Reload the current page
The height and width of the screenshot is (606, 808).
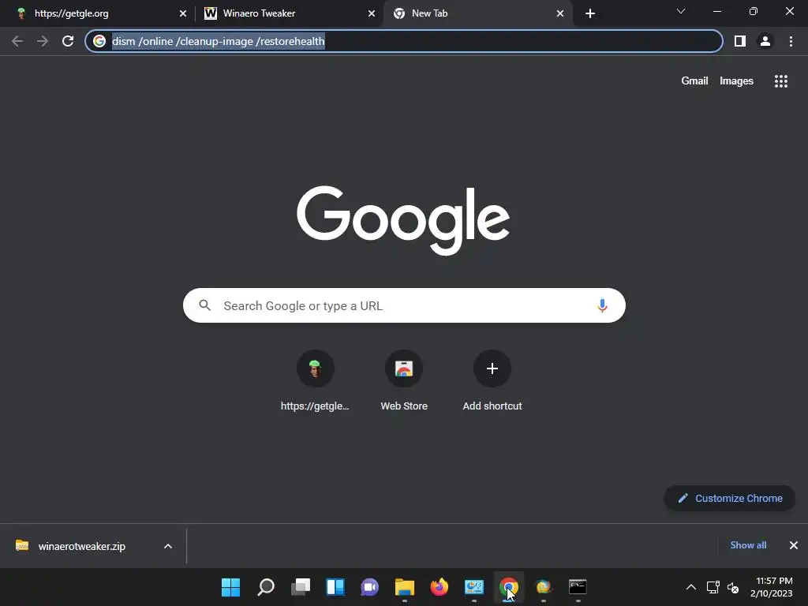click(68, 41)
